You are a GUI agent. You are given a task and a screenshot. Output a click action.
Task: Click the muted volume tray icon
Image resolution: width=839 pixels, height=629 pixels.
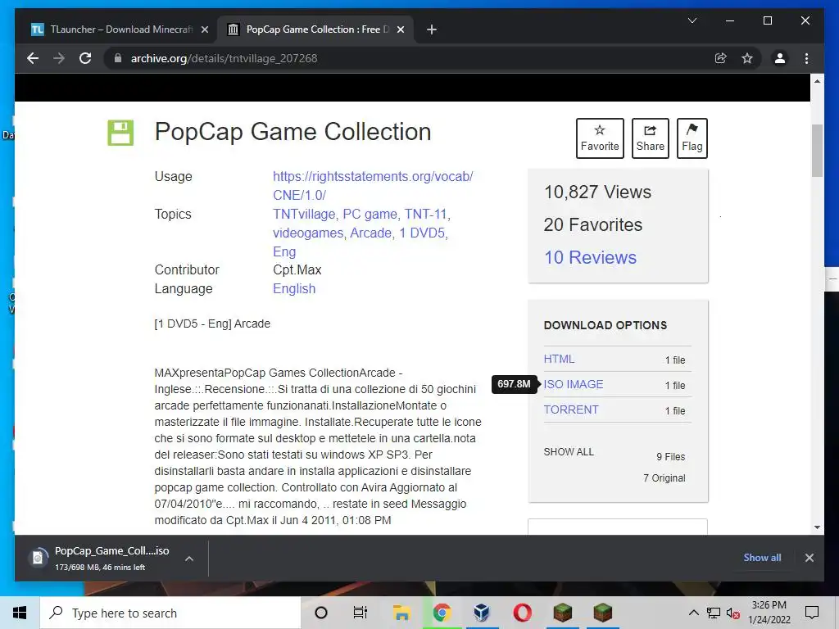(x=733, y=613)
